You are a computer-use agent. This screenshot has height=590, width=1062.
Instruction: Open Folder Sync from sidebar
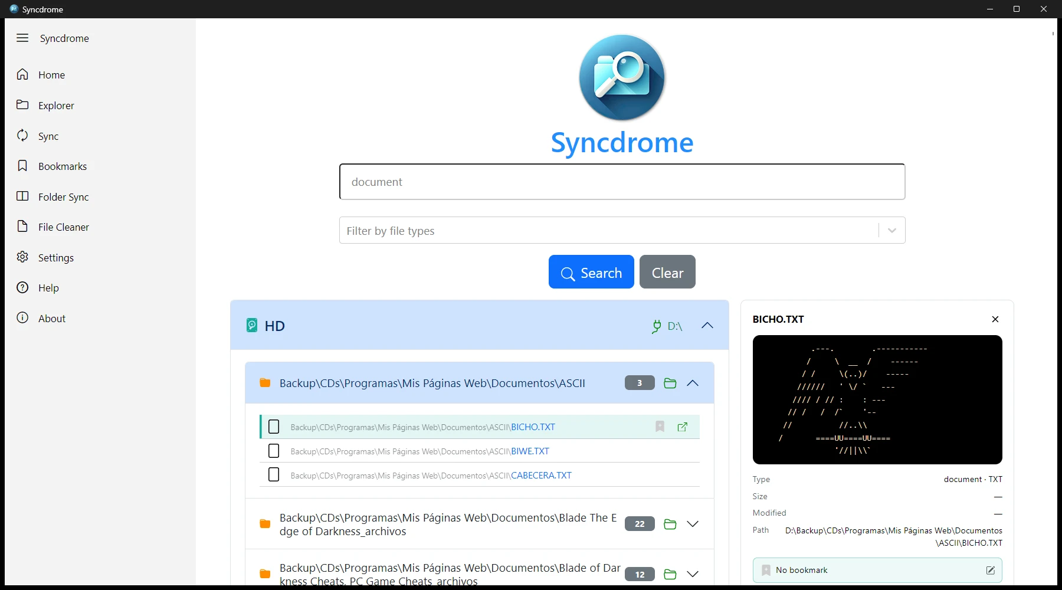64,197
